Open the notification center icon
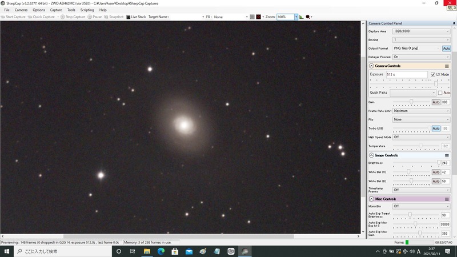The width and height of the screenshot is (457, 257). [x=448, y=251]
